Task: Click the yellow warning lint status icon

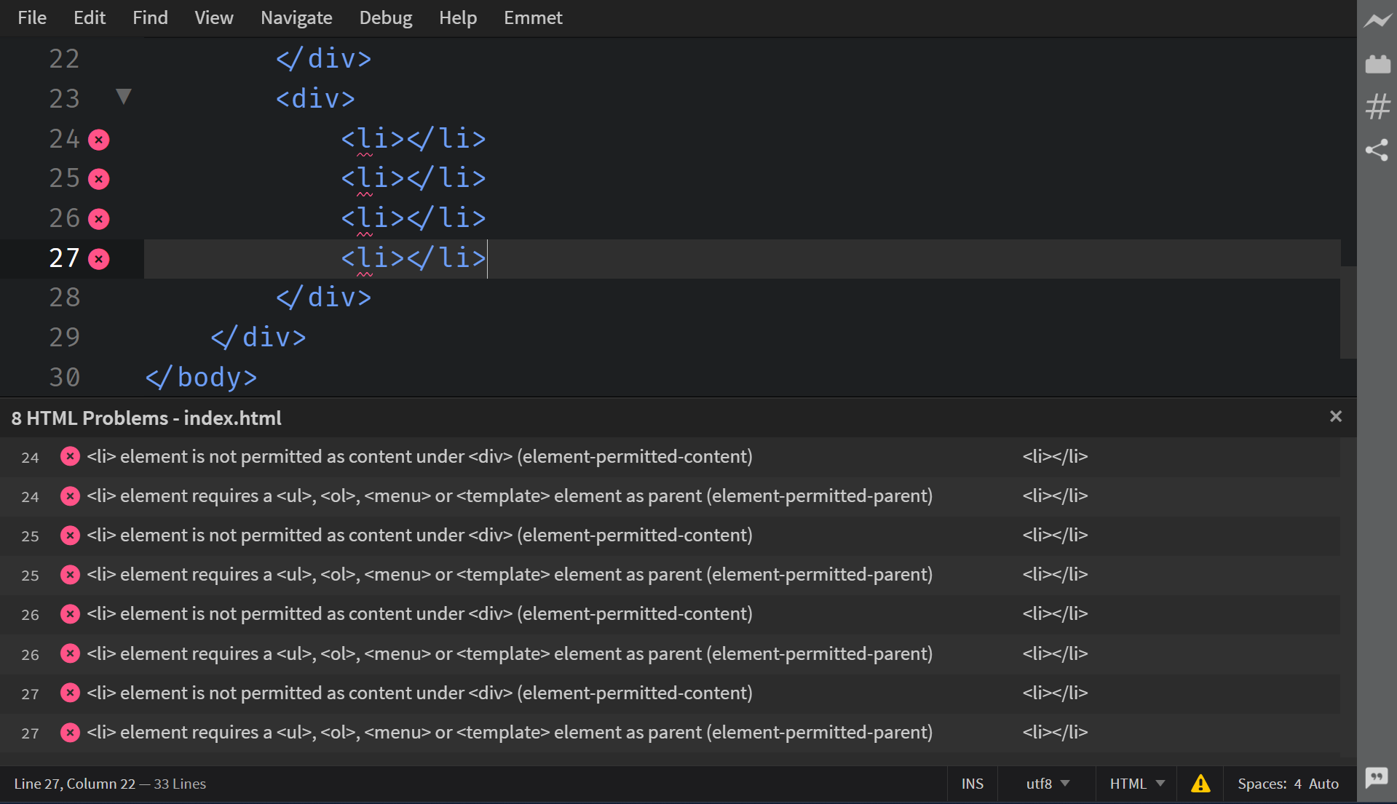Action: (1200, 784)
